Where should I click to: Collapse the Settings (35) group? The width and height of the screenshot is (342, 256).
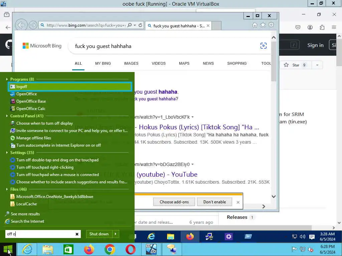click(7, 153)
